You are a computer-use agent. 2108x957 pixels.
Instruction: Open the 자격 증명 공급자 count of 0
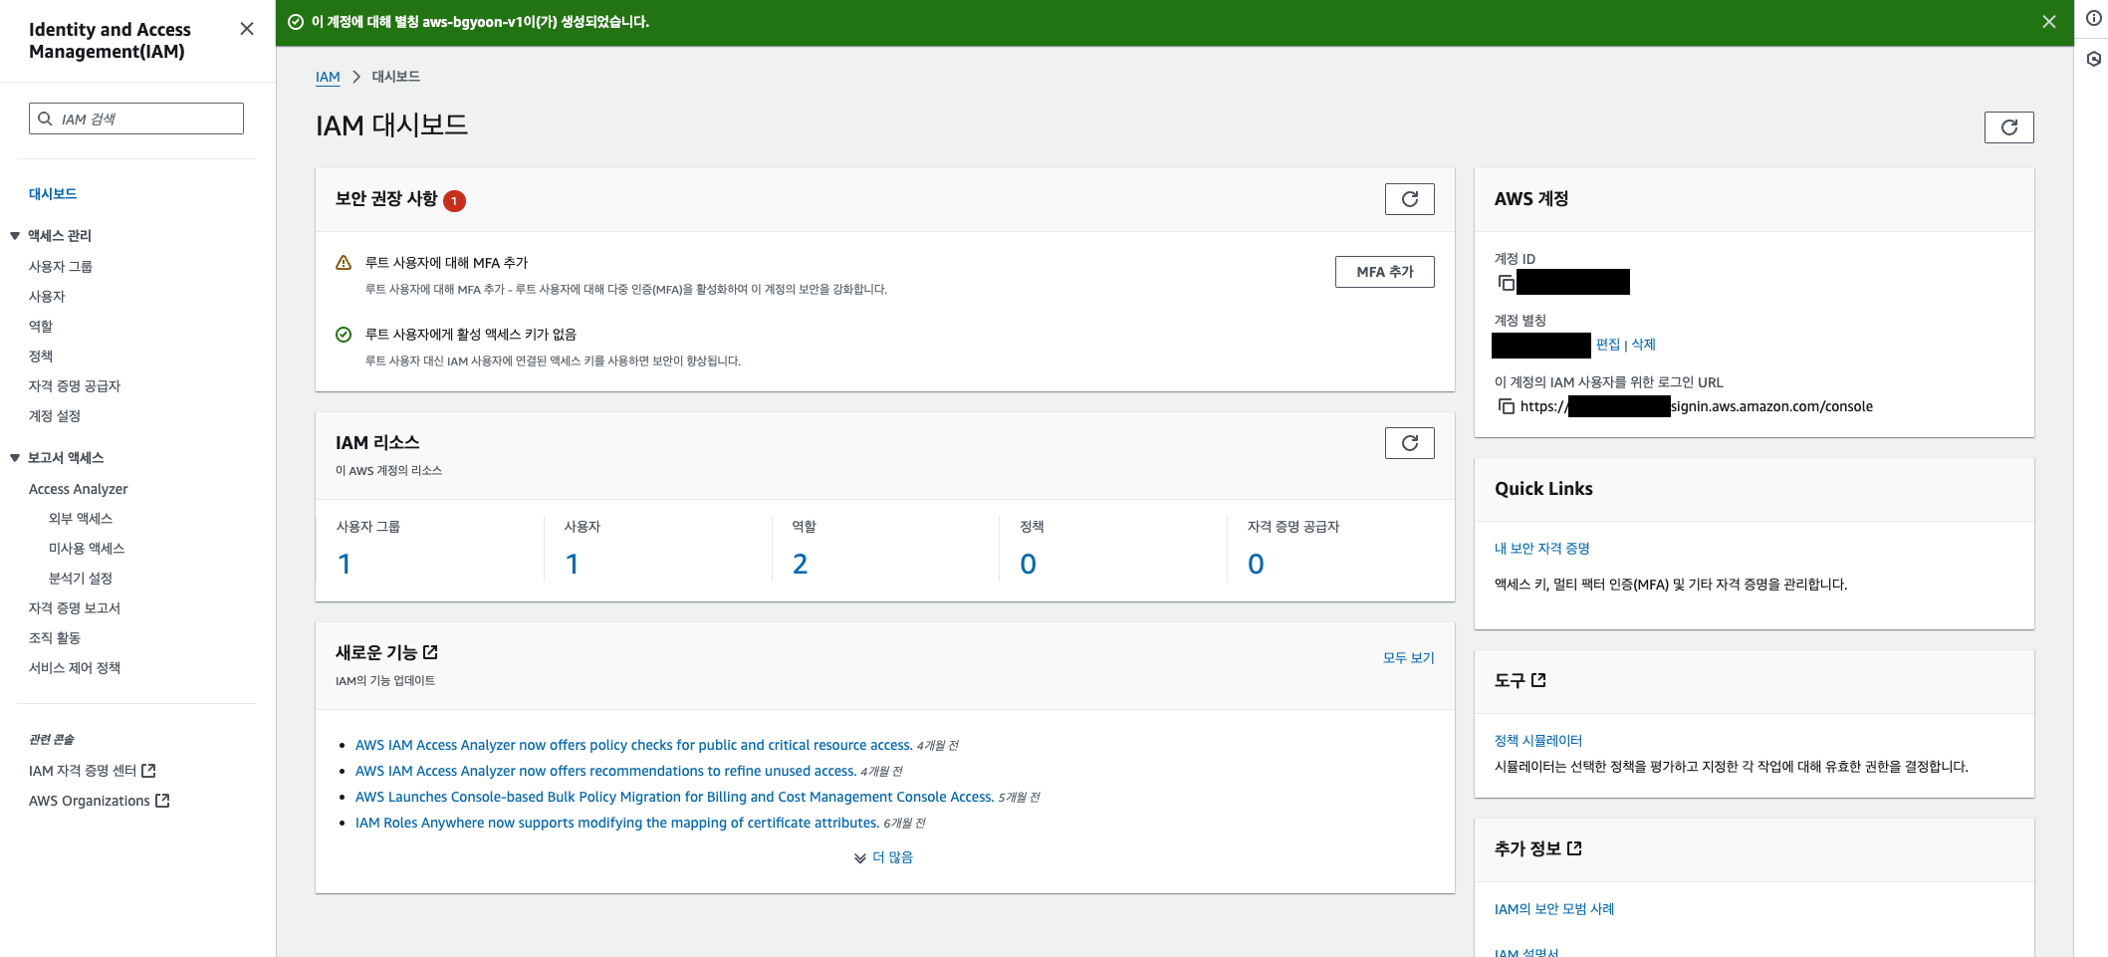pos(1257,565)
